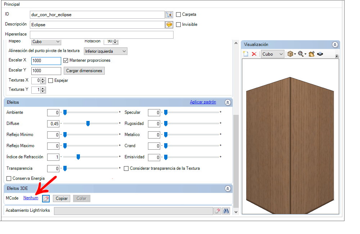The width and height of the screenshot is (360, 234).
Task: Uncheck Mantener proporciones
Action: [x=66, y=60]
